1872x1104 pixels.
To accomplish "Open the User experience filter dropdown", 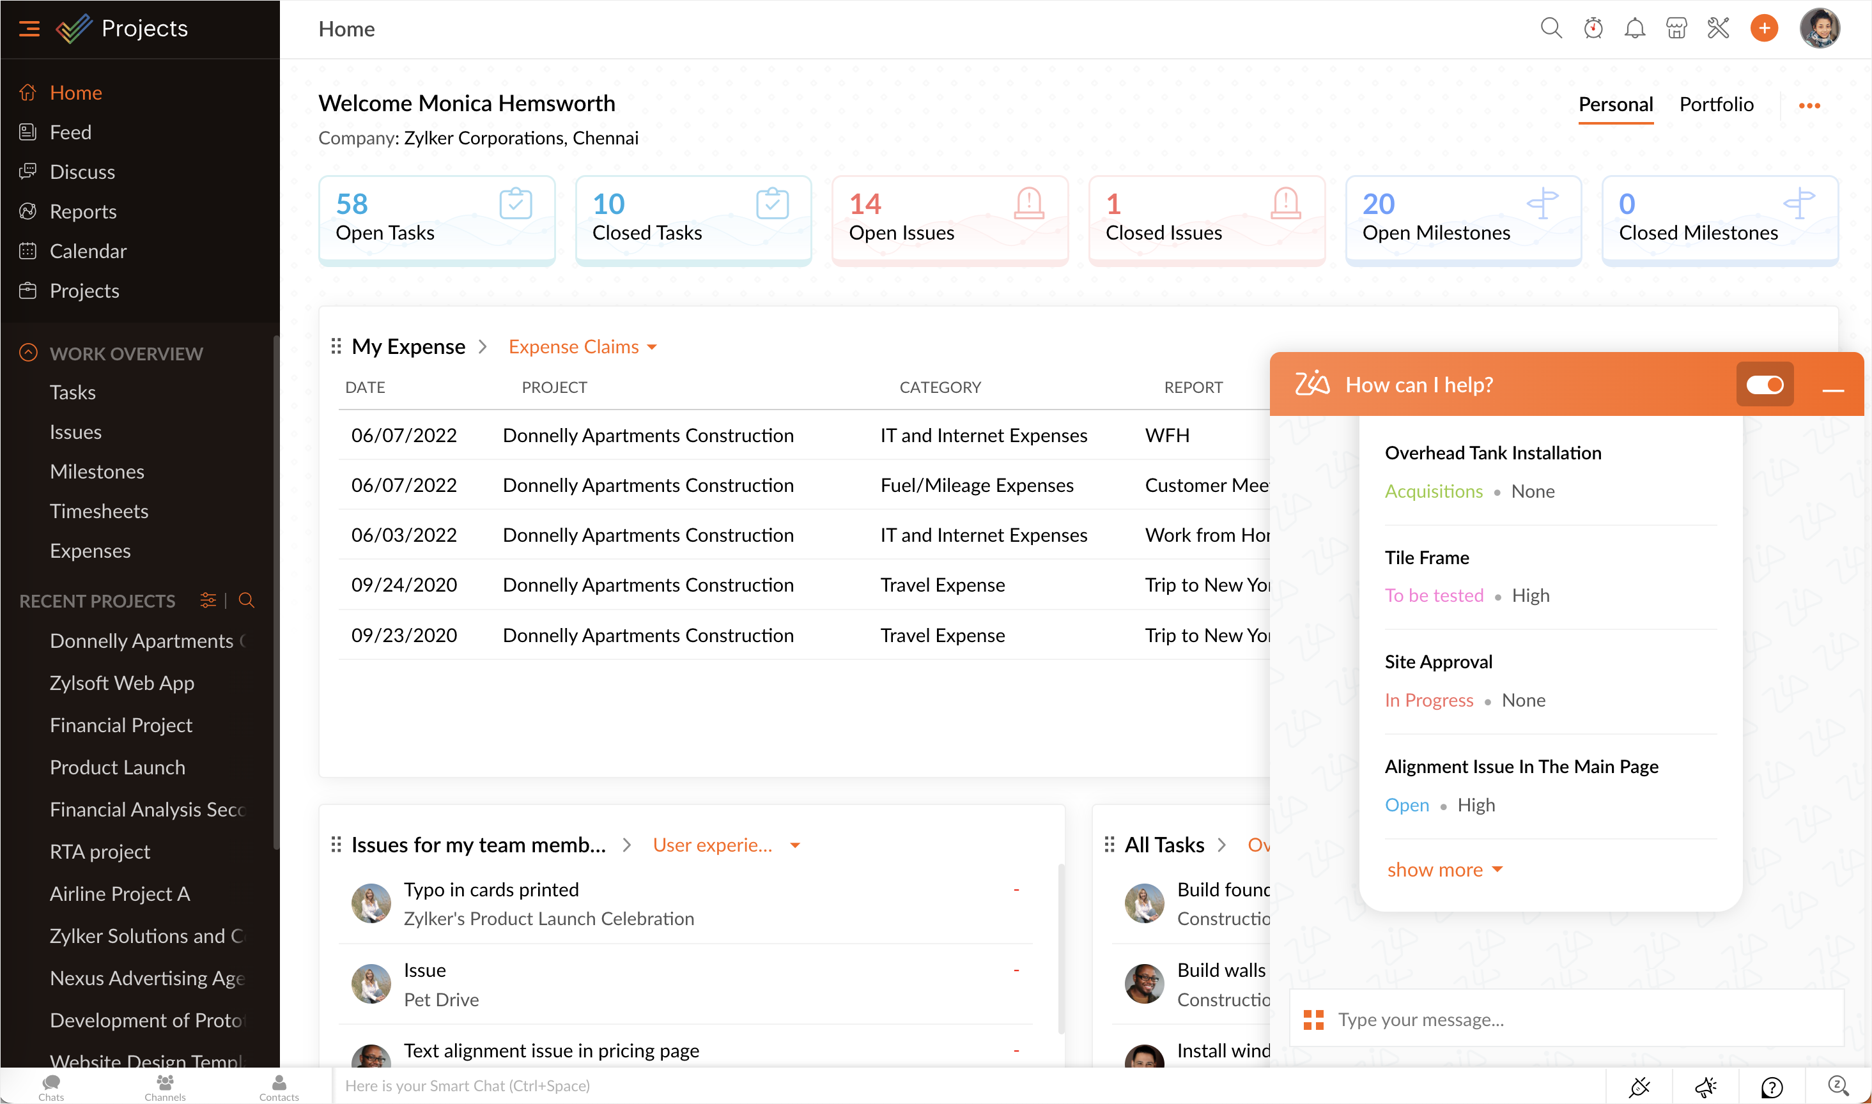I will coord(725,845).
